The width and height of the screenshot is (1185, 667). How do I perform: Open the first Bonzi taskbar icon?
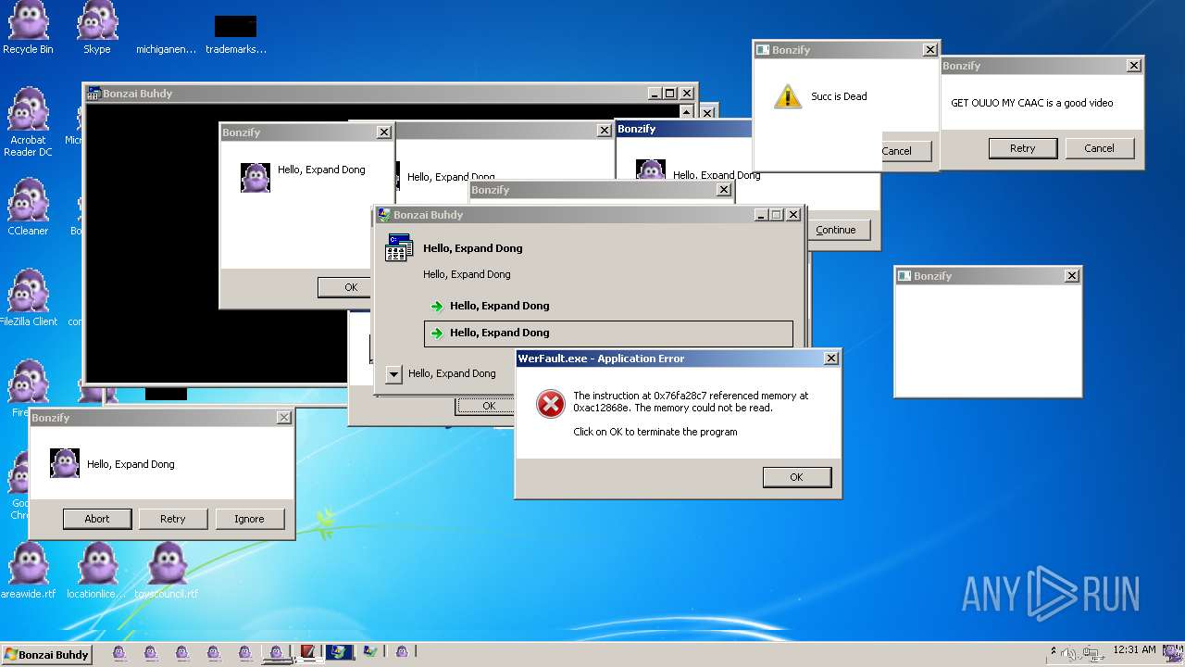[x=119, y=652]
